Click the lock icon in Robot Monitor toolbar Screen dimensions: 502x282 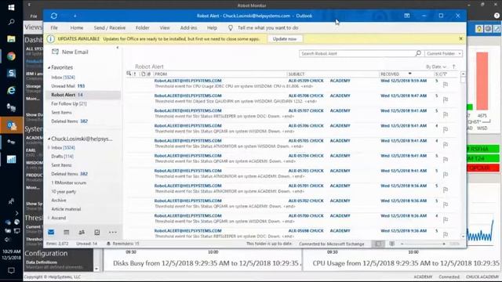[479, 29]
